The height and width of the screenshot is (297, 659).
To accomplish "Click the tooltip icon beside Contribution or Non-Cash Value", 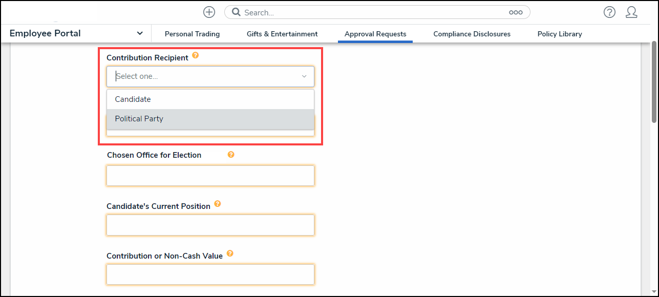I will pos(230,253).
